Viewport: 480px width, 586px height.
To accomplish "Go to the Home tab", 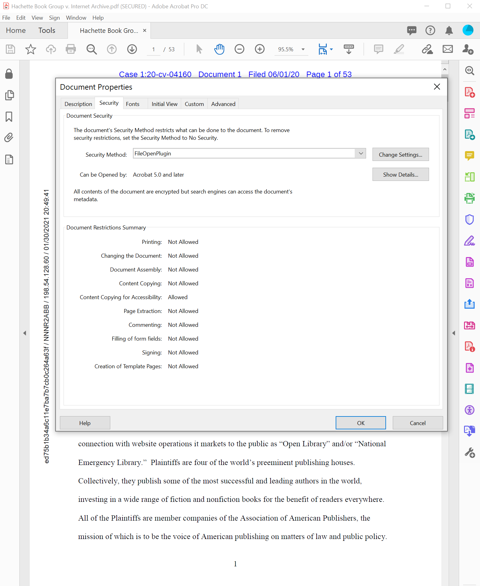I will pos(16,30).
